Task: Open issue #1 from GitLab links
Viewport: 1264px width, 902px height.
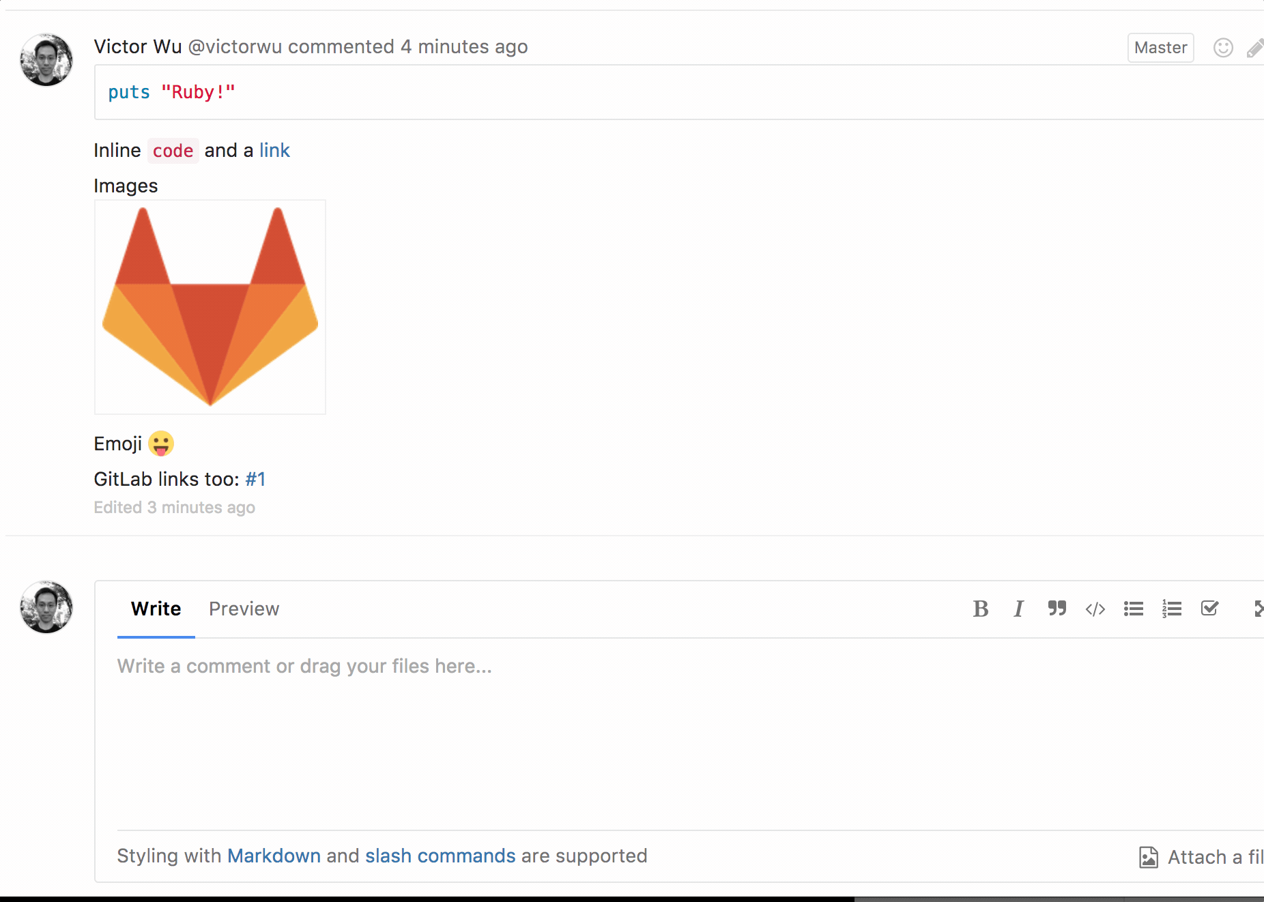Action: point(255,479)
